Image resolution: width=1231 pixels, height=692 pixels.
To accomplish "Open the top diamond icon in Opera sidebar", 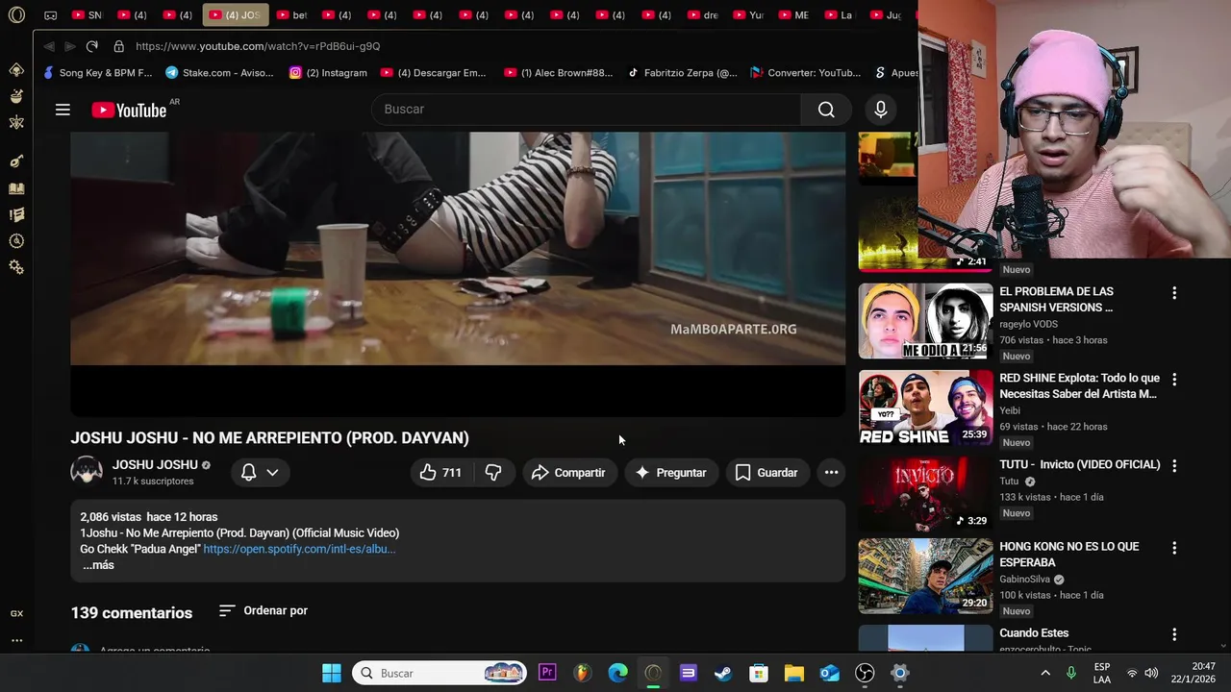I will click(16, 70).
